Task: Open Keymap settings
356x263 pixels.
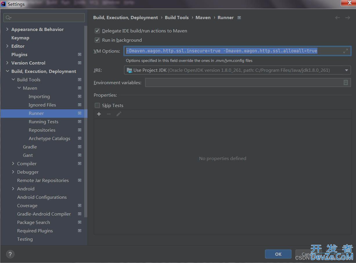Action: [x=20, y=38]
